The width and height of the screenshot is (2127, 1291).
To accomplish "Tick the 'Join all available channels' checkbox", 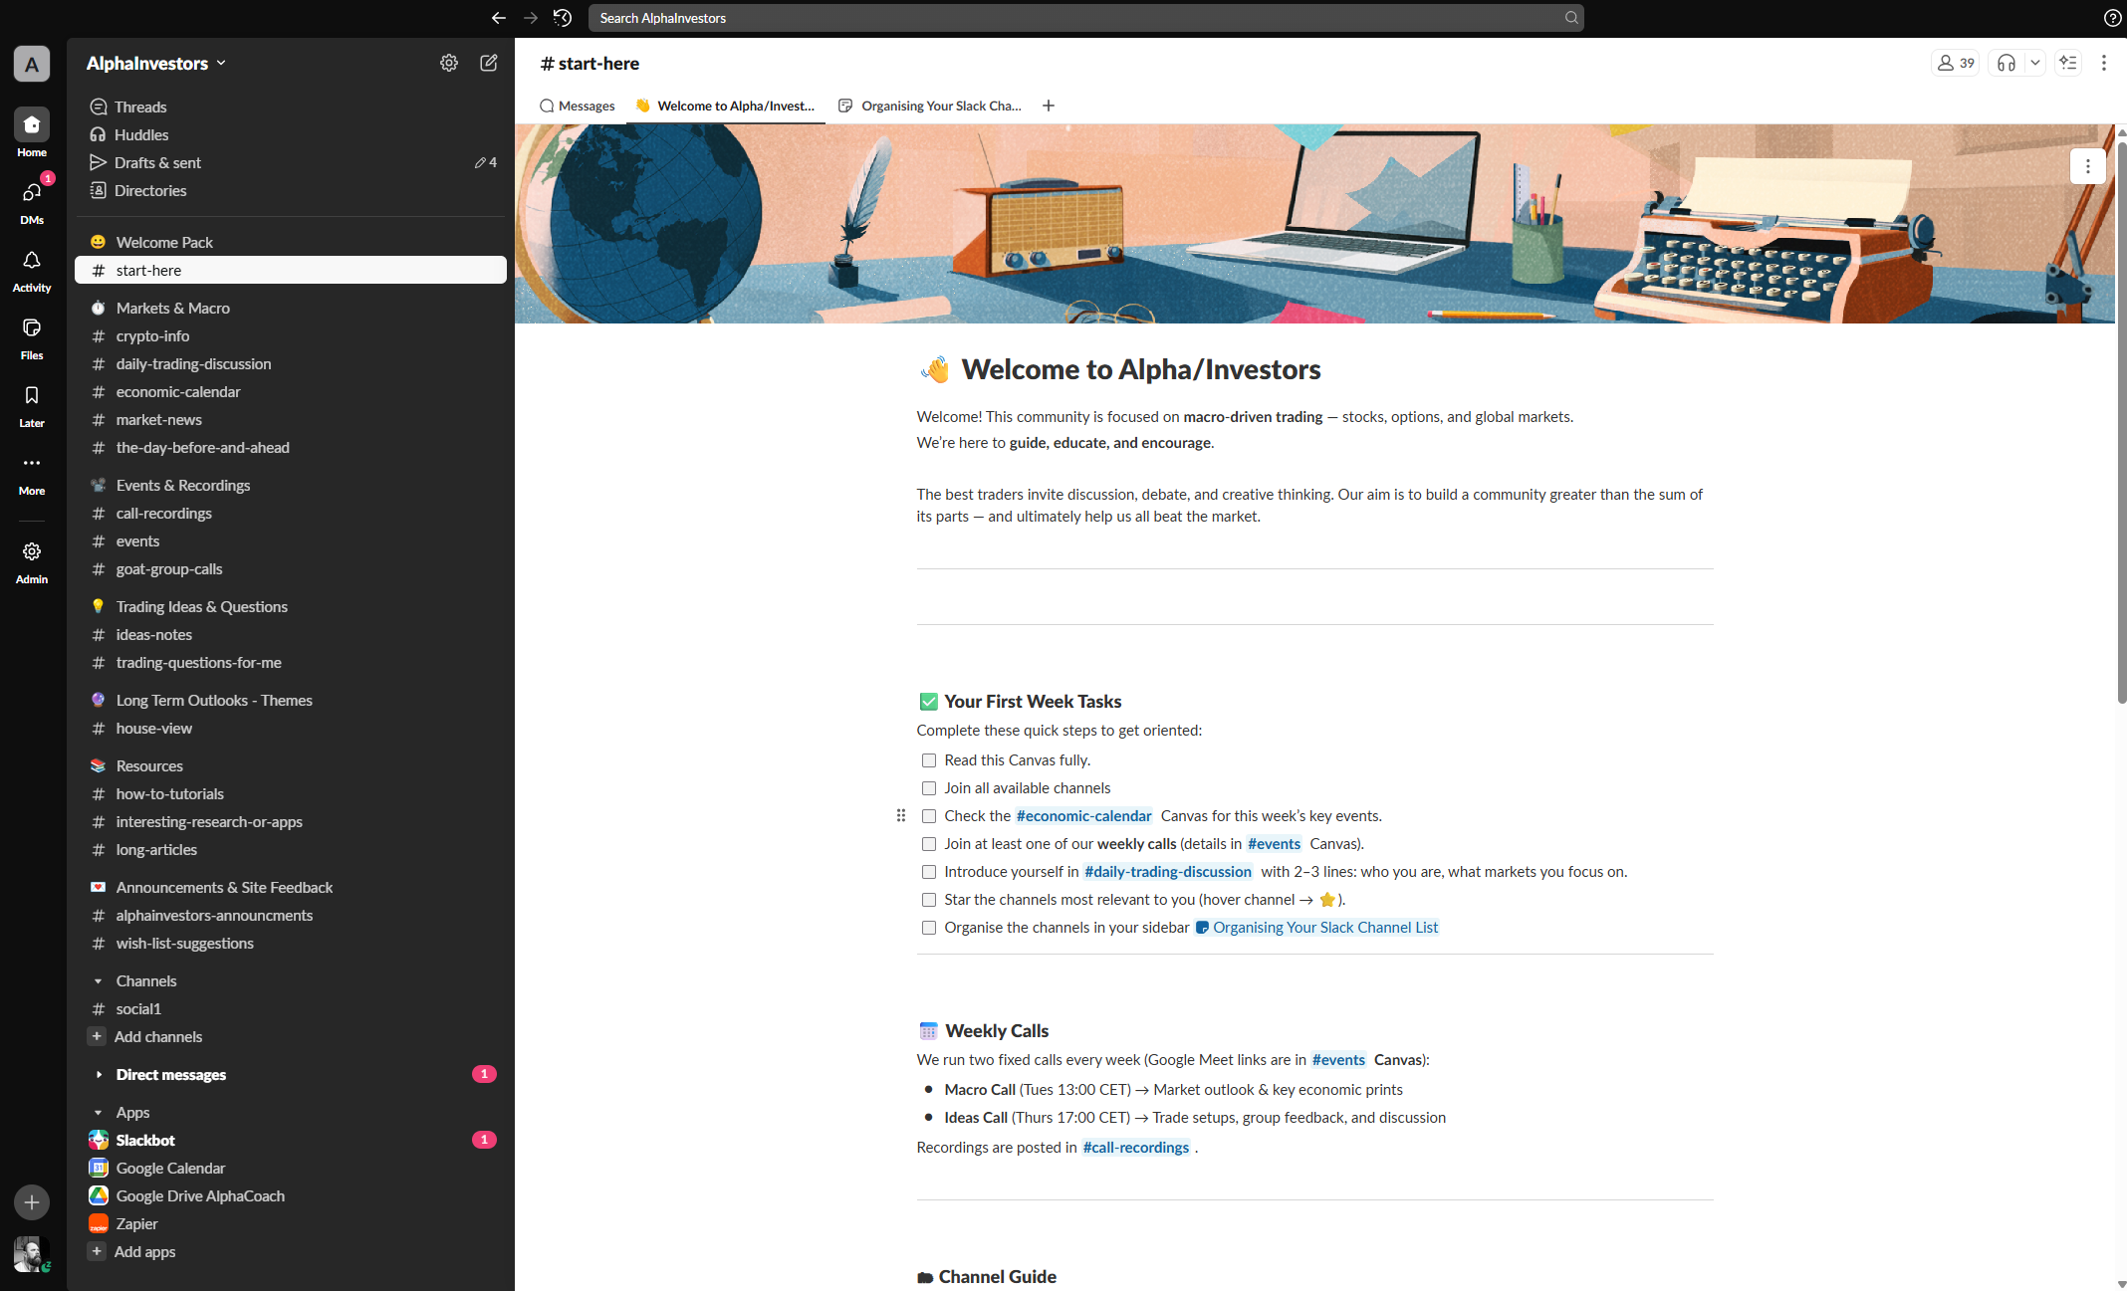I will tap(928, 788).
